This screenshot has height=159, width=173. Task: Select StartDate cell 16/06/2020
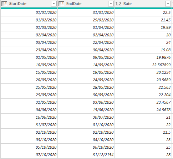coord(29,117)
